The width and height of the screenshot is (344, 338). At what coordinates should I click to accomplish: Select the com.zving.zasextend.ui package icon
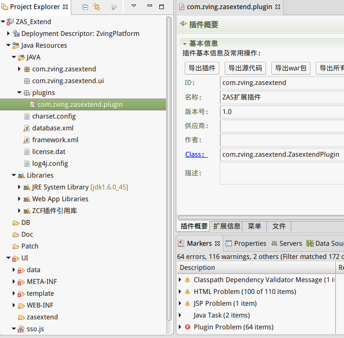[26, 81]
